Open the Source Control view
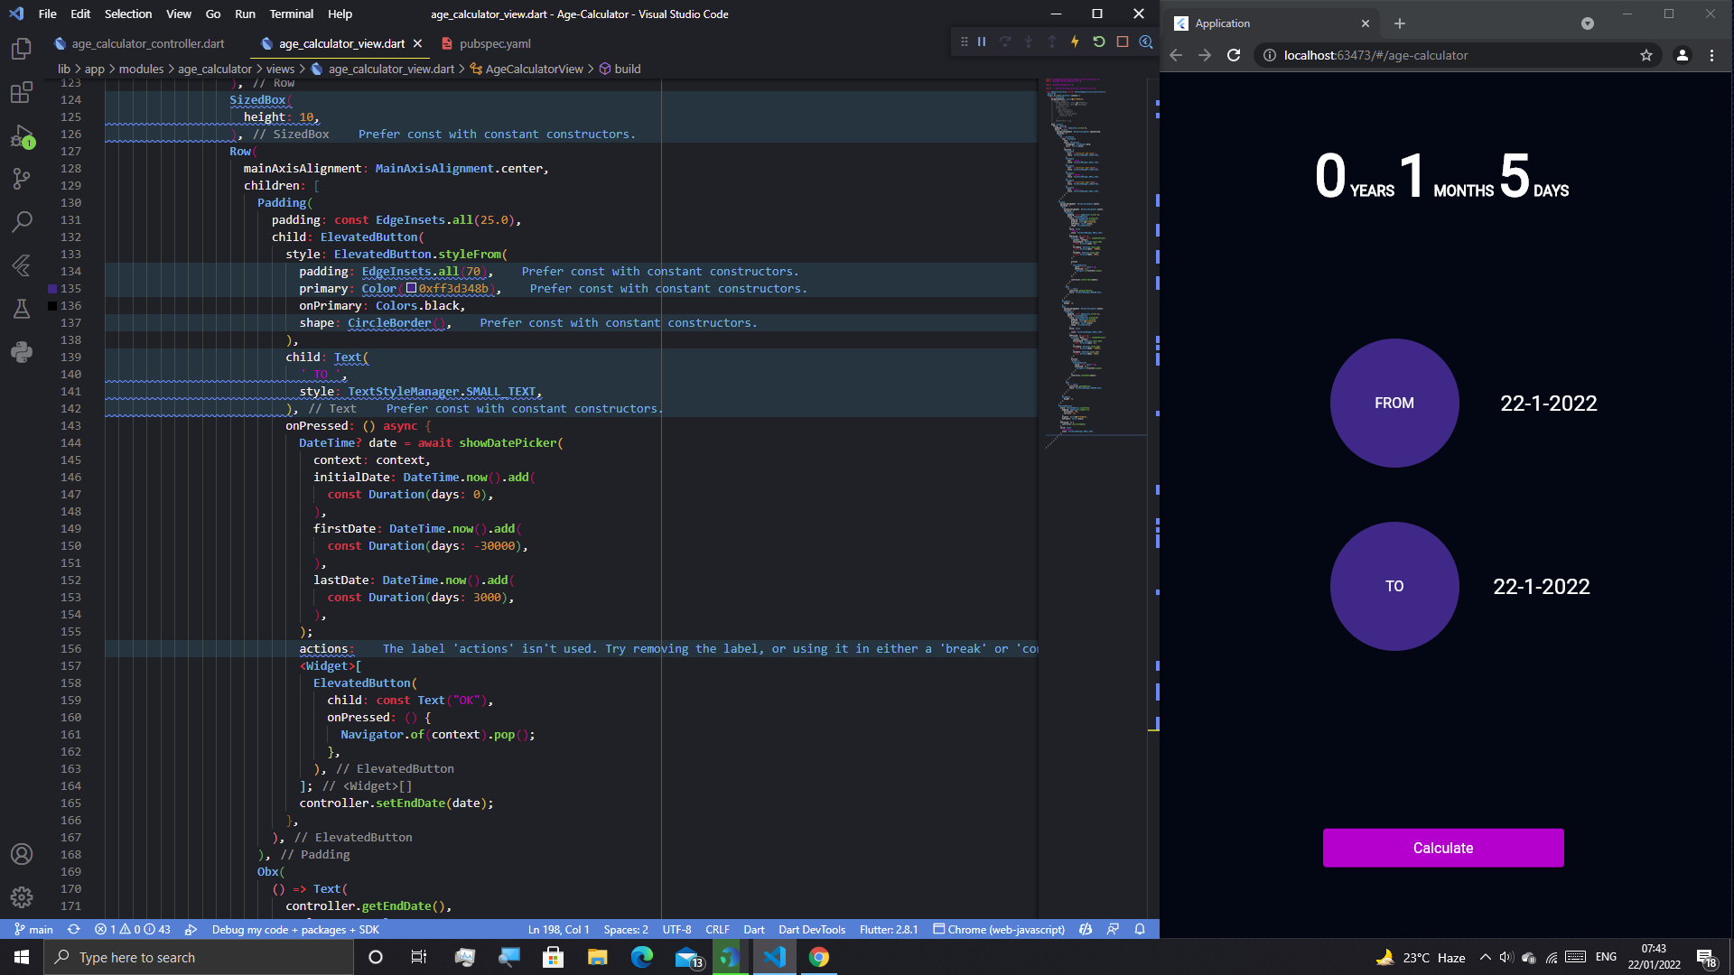The height and width of the screenshot is (975, 1734). click(x=22, y=179)
